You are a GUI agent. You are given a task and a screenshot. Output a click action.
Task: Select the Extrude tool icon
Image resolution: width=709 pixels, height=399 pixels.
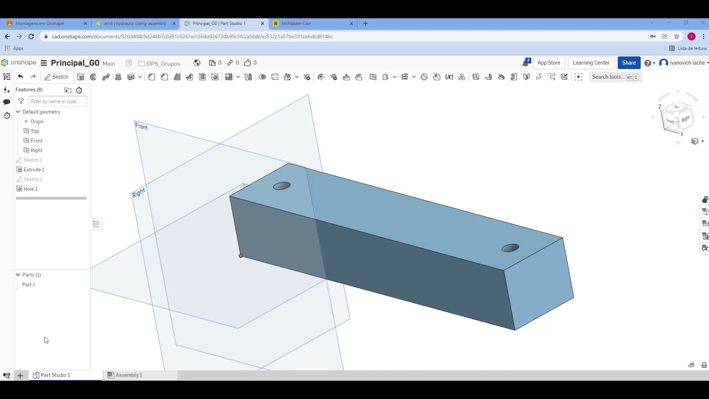[80, 77]
